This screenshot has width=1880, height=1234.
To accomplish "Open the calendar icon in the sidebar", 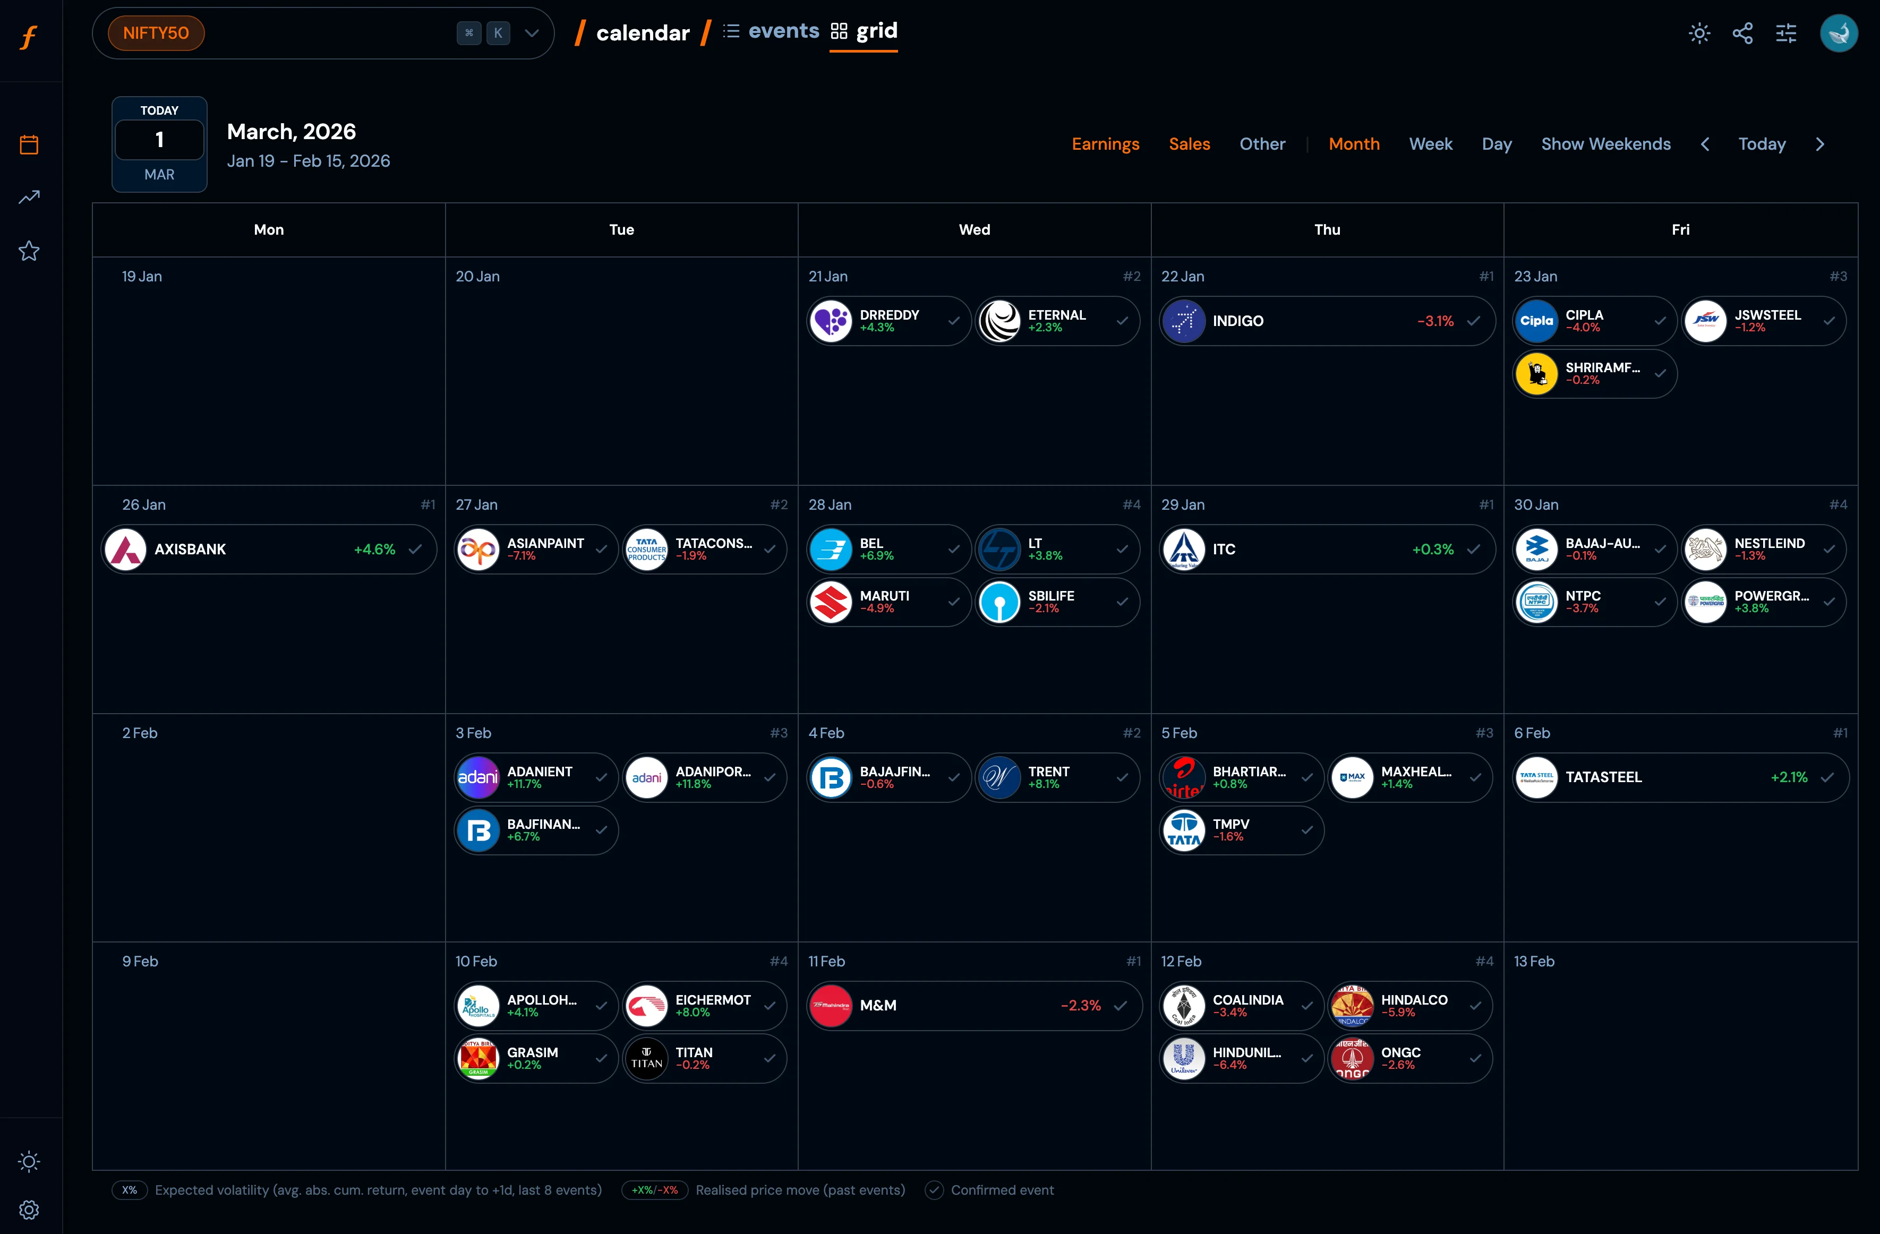I will pos(29,144).
